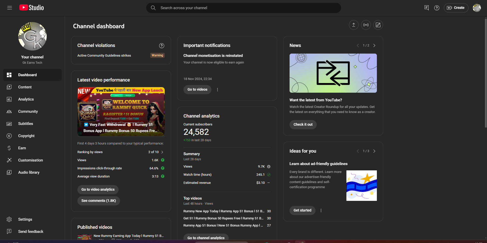The width and height of the screenshot is (487, 243).
Task: Open the Copyright menu item
Action: [x=32, y=136]
